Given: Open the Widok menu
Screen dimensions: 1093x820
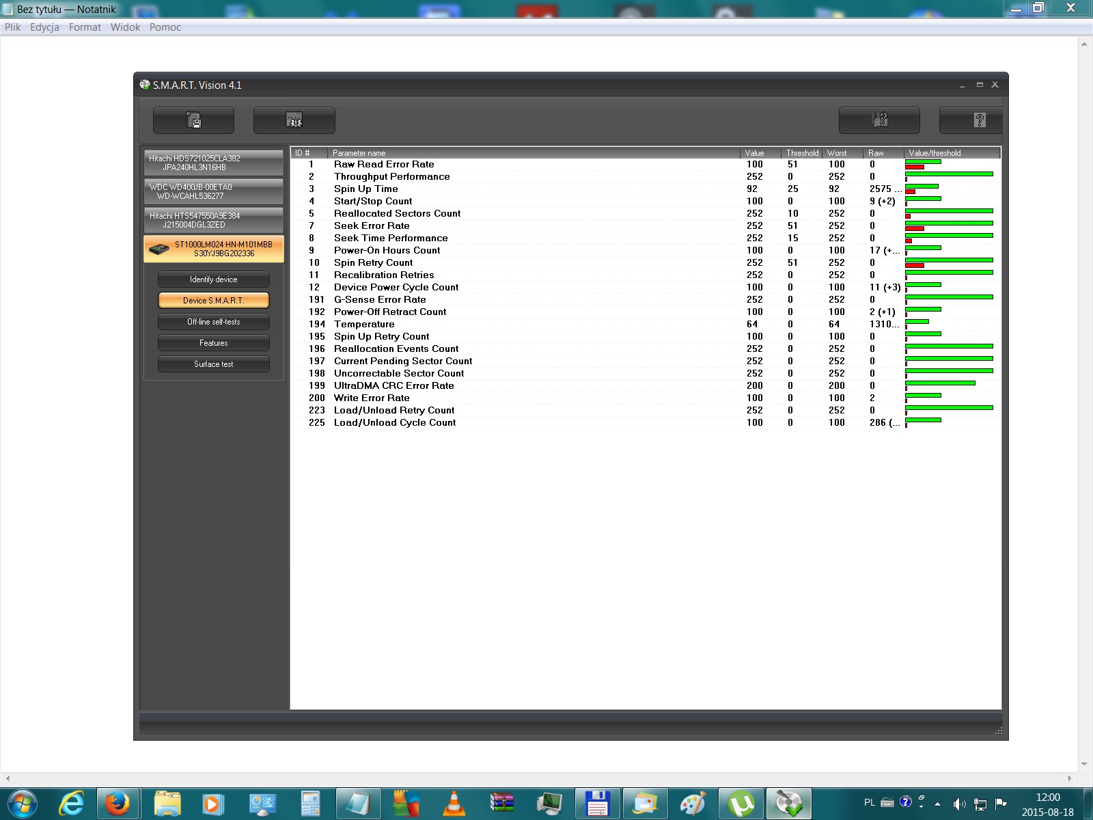Looking at the screenshot, I should point(125,27).
